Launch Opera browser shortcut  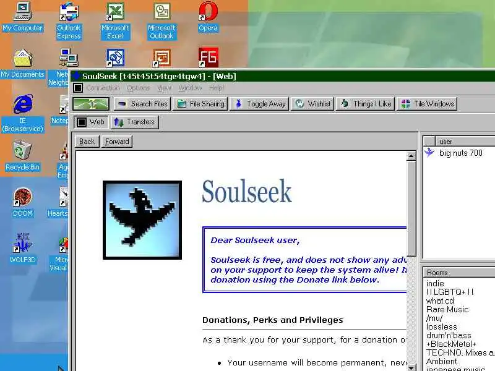(208, 17)
